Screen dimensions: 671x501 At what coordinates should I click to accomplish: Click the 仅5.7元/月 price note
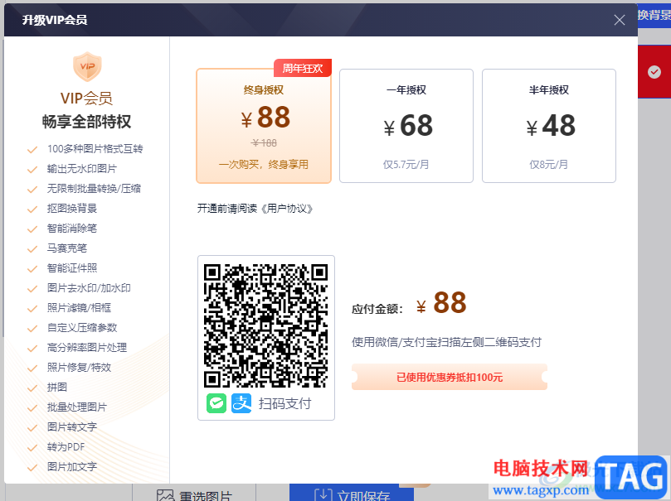coord(406,165)
